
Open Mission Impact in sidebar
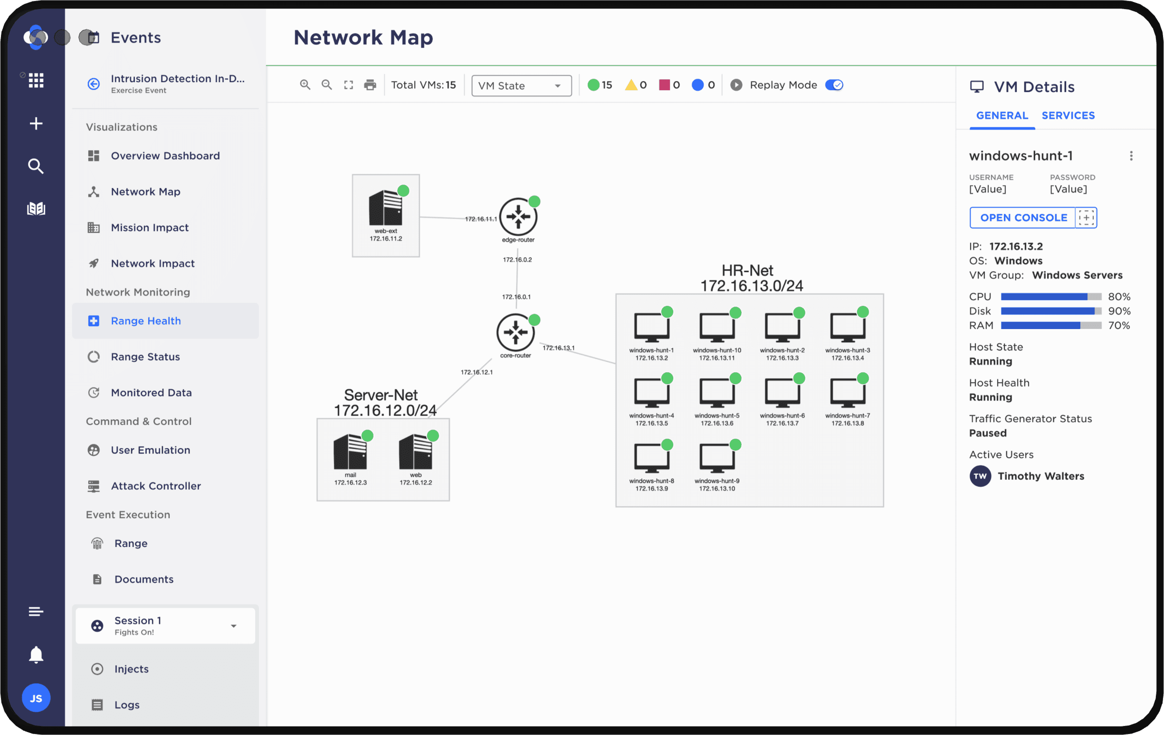(x=165, y=227)
